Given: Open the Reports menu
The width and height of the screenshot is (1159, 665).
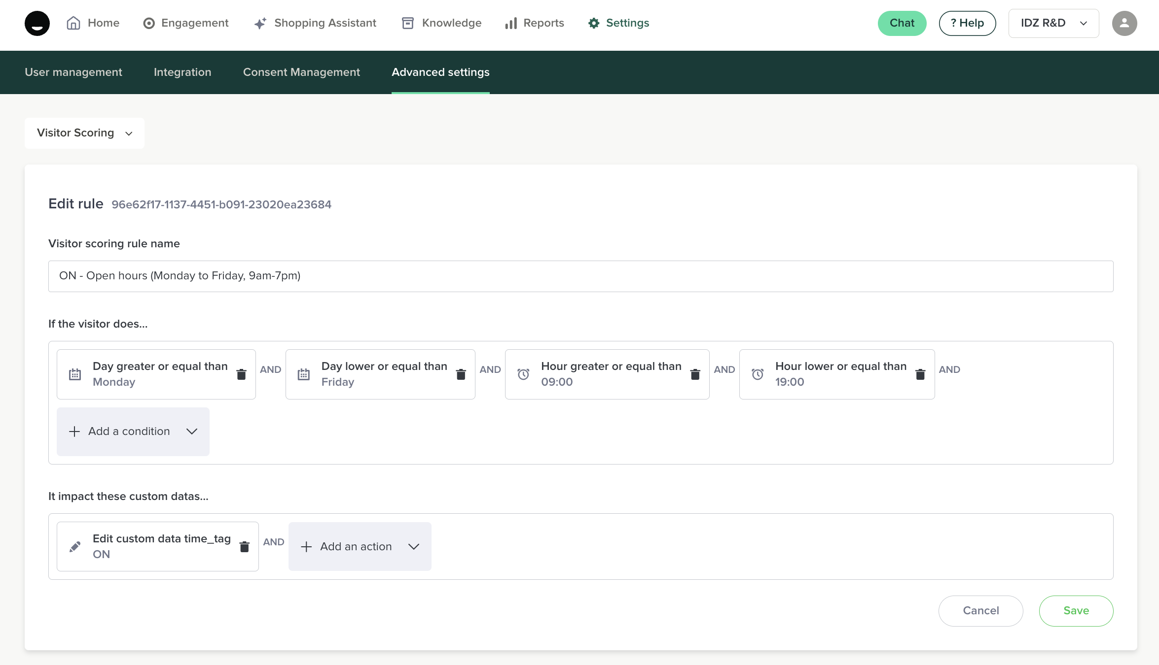Looking at the screenshot, I should [x=535, y=23].
